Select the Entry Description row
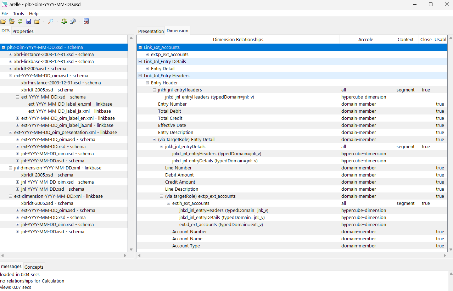453x291 pixels. 292,132
